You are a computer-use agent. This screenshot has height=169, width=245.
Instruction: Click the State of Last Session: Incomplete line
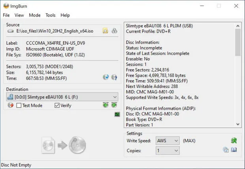tap(158, 53)
